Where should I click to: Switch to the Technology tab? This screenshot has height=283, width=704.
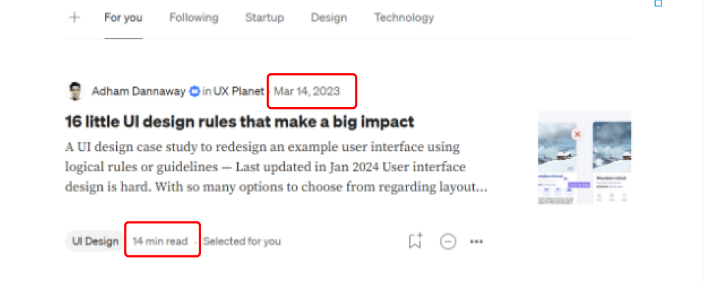coord(404,18)
